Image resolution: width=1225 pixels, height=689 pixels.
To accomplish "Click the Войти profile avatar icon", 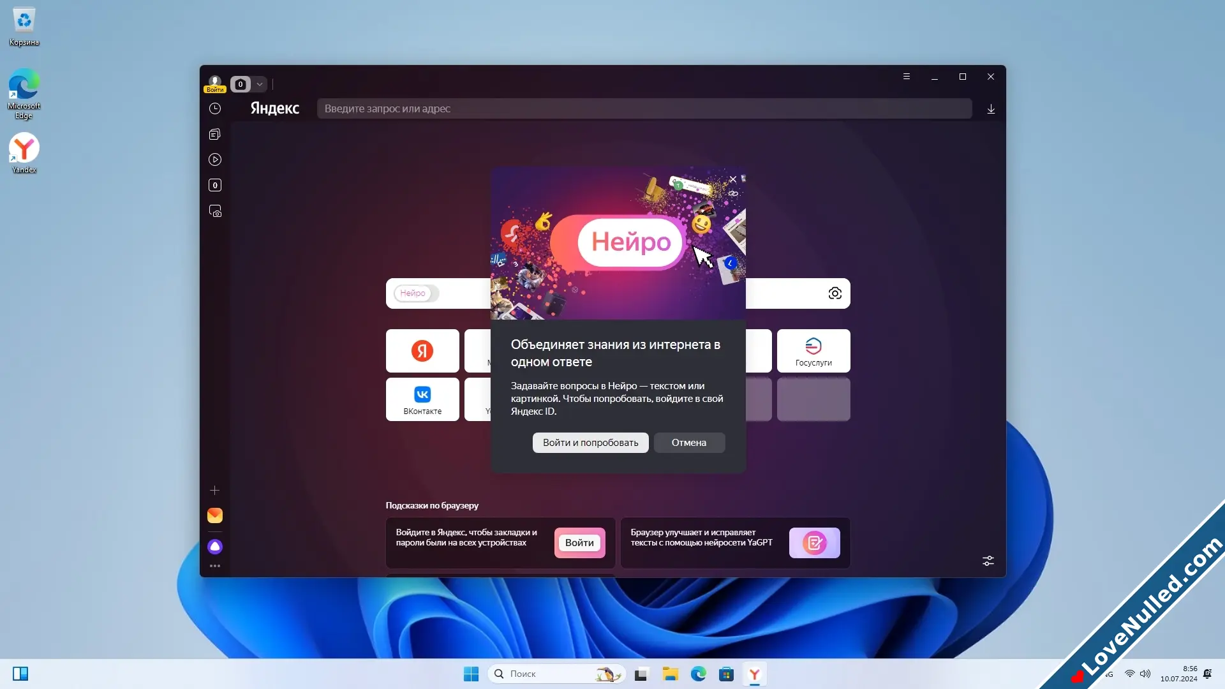I will pyautogui.click(x=215, y=84).
